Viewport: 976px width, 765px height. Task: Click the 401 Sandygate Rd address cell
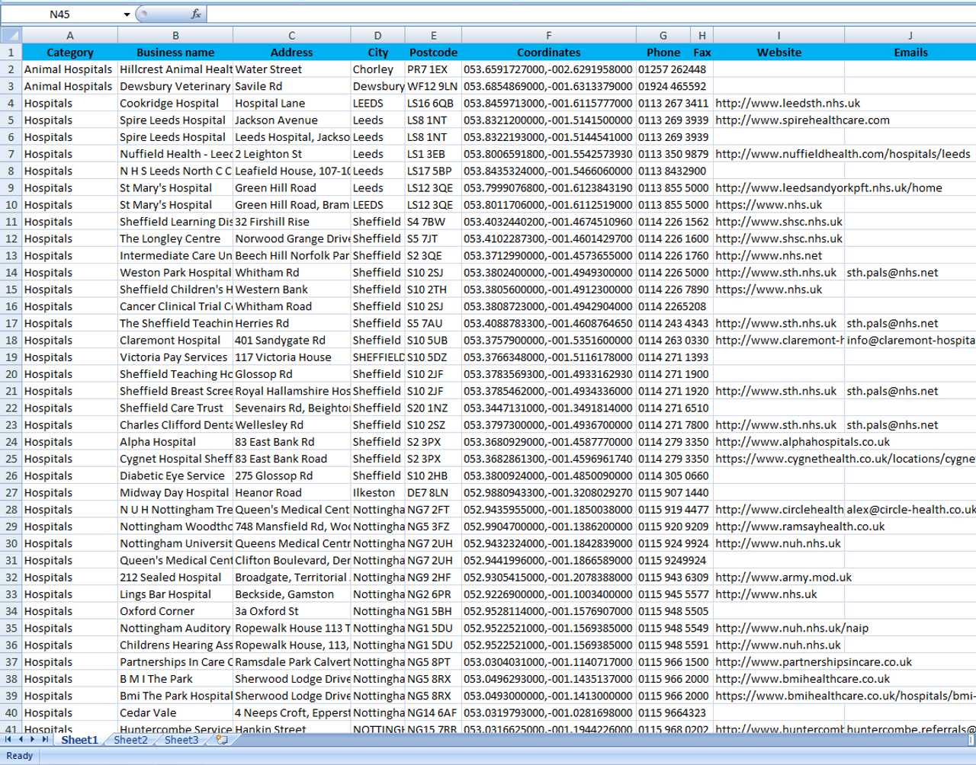[292, 341]
